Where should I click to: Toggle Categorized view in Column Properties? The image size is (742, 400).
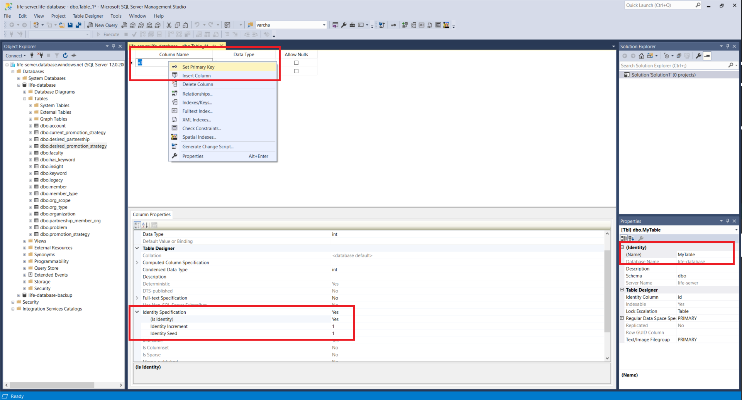pos(137,225)
